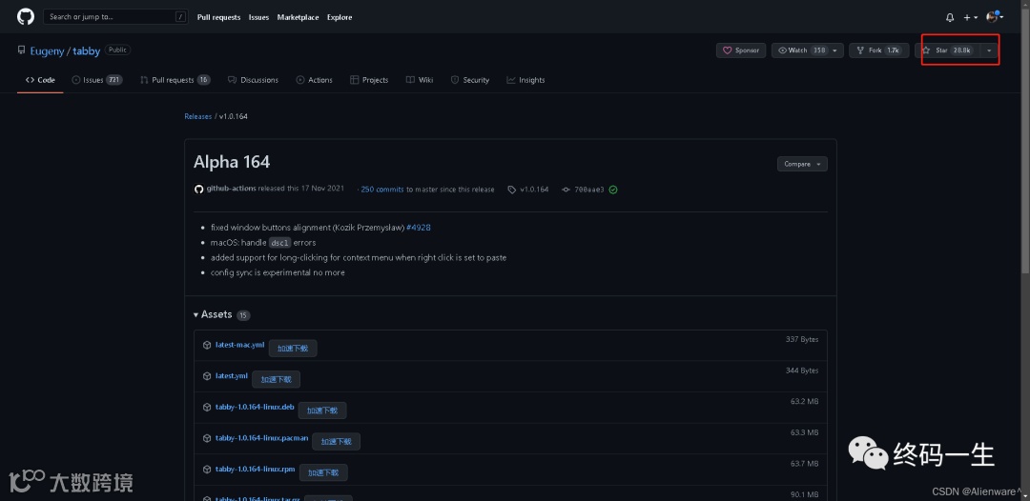Click the tag icon near v1.0.164

[x=512, y=190]
